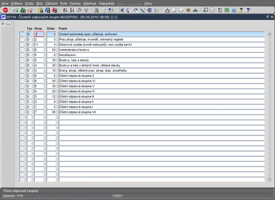Sort descending with the Z-A icon
The image size is (275, 200).
(72, 10)
